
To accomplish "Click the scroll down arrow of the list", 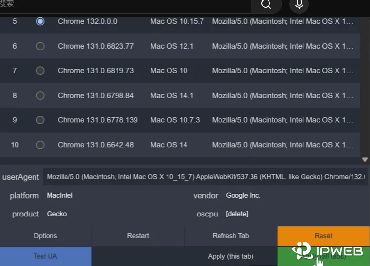I will (365, 160).
